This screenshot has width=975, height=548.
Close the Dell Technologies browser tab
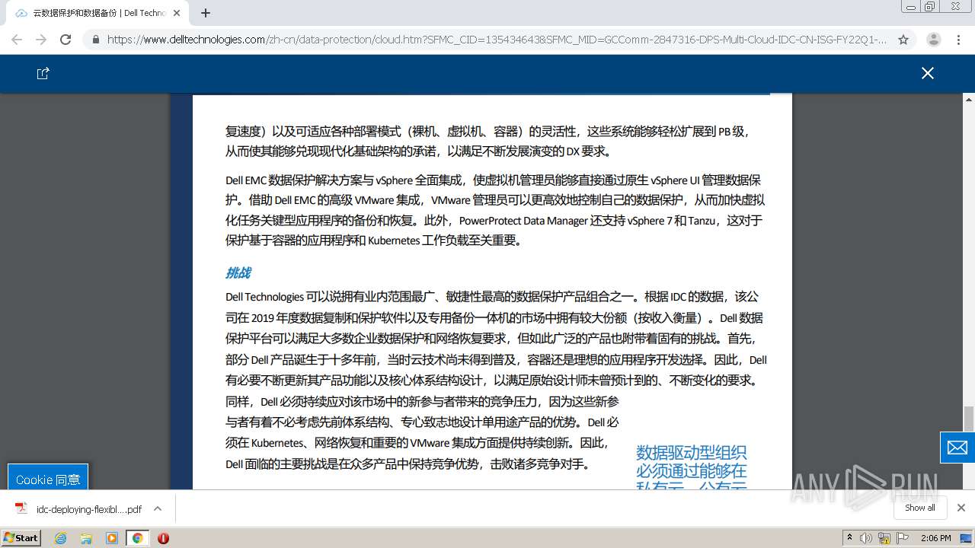click(177, 13)
